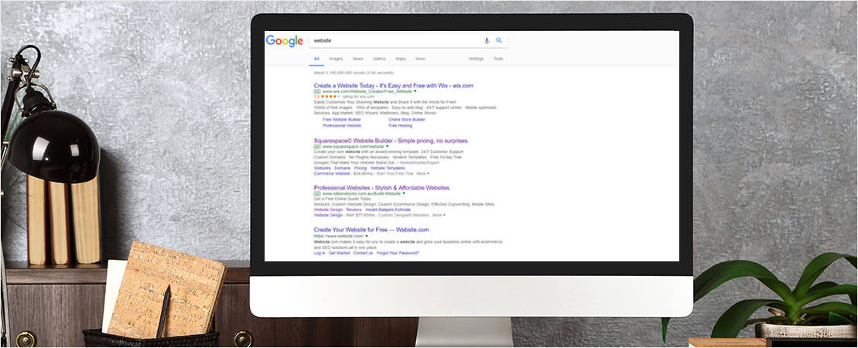858x348 pixels.
Task: Switch to the Images search tab
Action: click(x=336, y=59)
